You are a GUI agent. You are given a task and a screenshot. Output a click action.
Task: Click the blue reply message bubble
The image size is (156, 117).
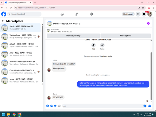click(113, 84)
